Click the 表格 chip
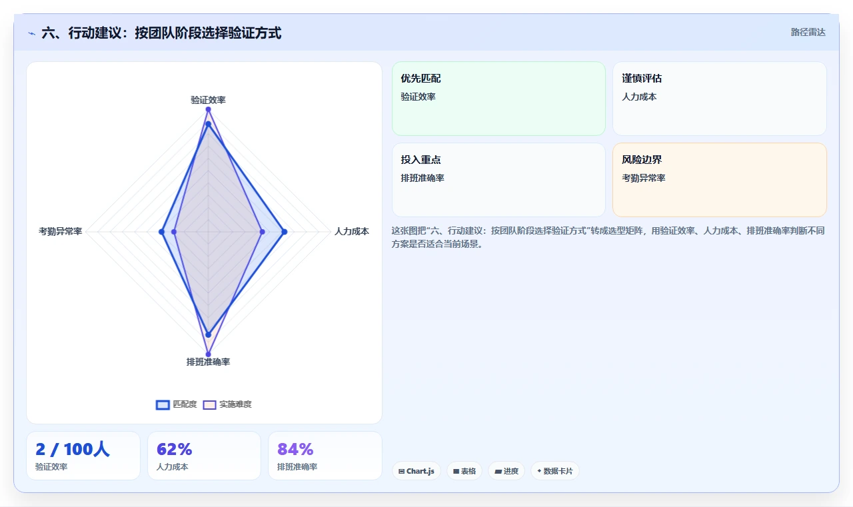Screen dimensions: 853x507 (464, 471)
